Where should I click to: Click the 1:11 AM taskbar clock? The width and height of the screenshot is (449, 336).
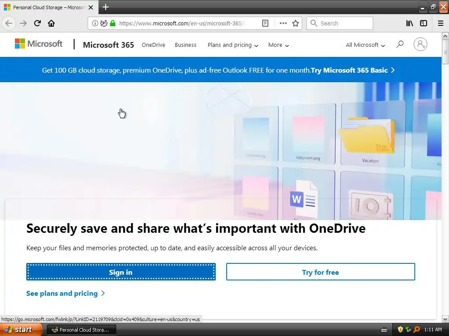point(433,330)
